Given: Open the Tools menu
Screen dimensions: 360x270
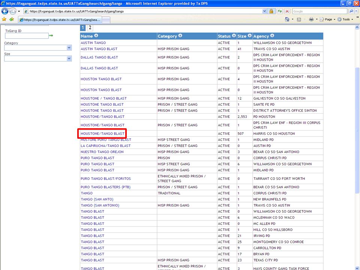Looking at the screenshot, I should pos(345,19).
